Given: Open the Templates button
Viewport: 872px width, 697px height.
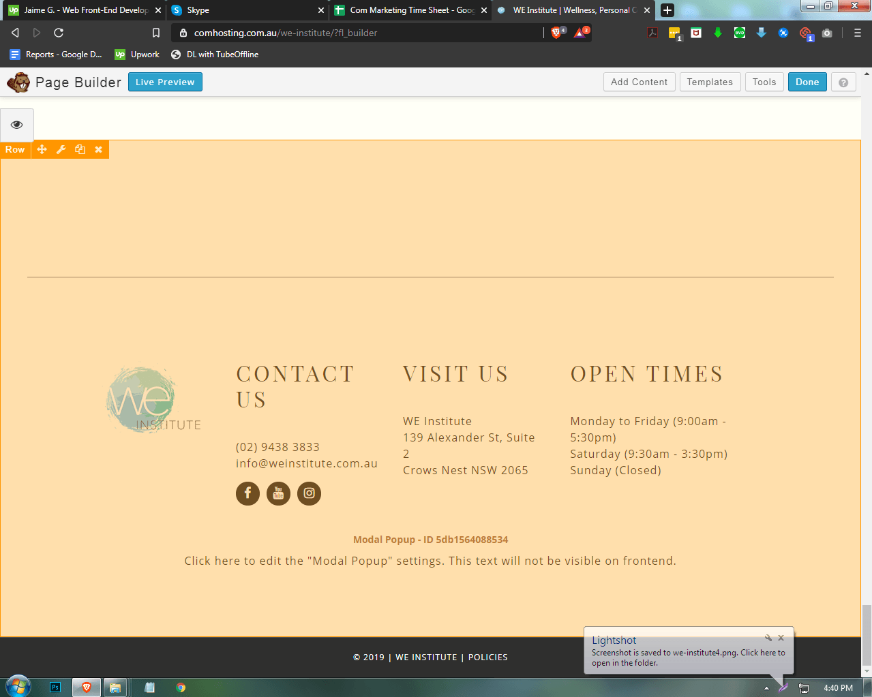Looking at the screenshot, I should tap(710, 82).
